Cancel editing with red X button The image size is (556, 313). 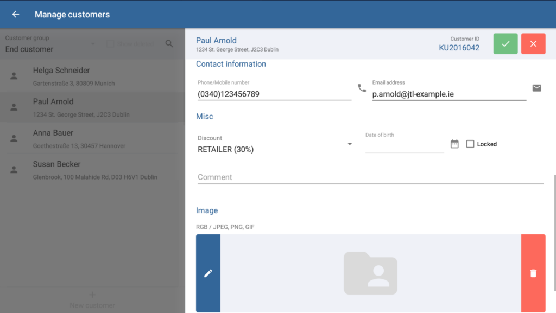(533, 44)
